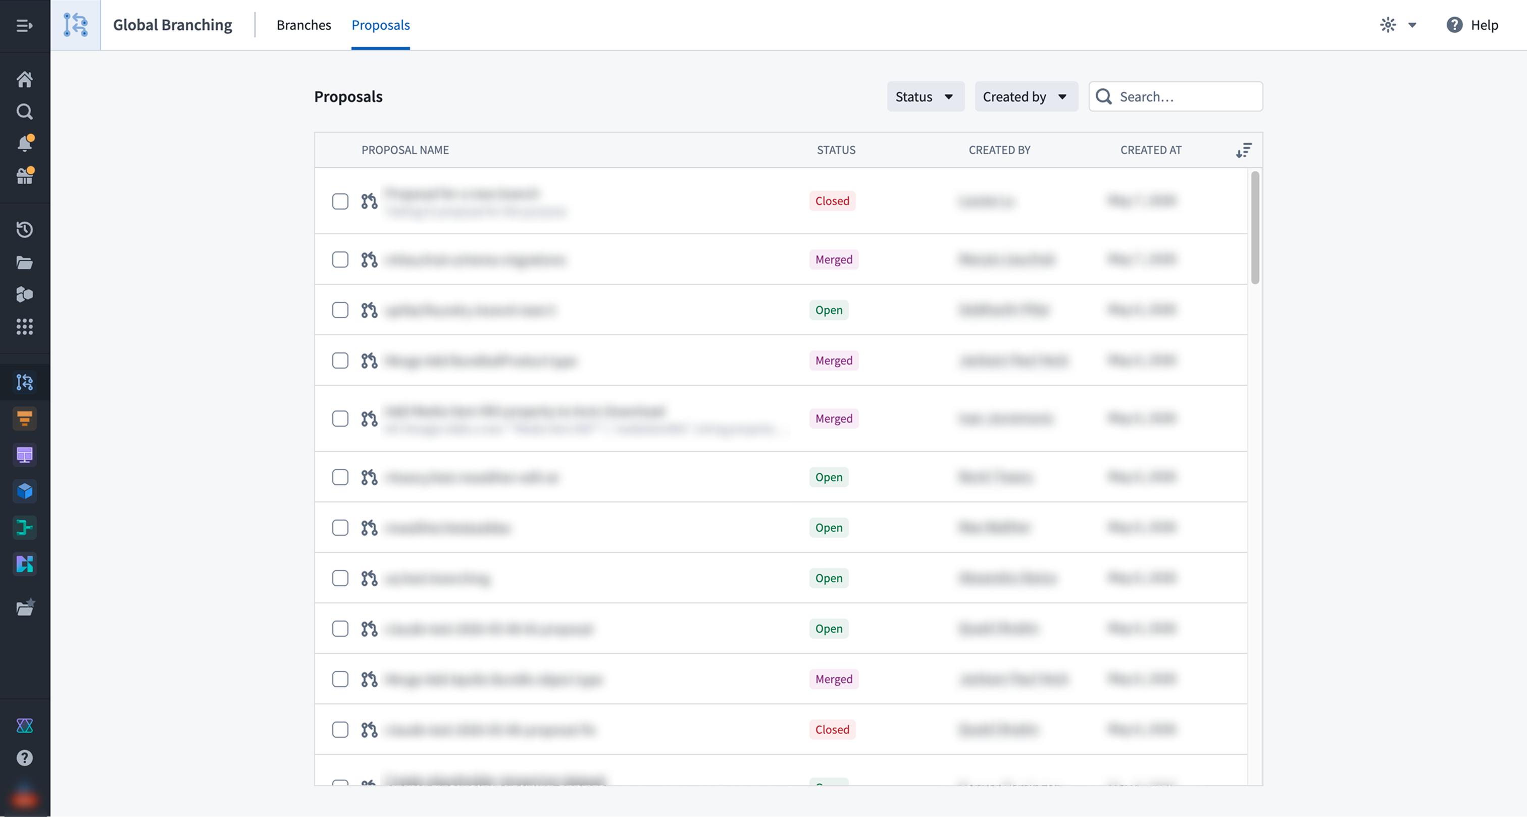Image resolution: width=1527 pixels, height=817 pixels.
Task: Open the purple presentation screen app icon
Action: point(24,455)
